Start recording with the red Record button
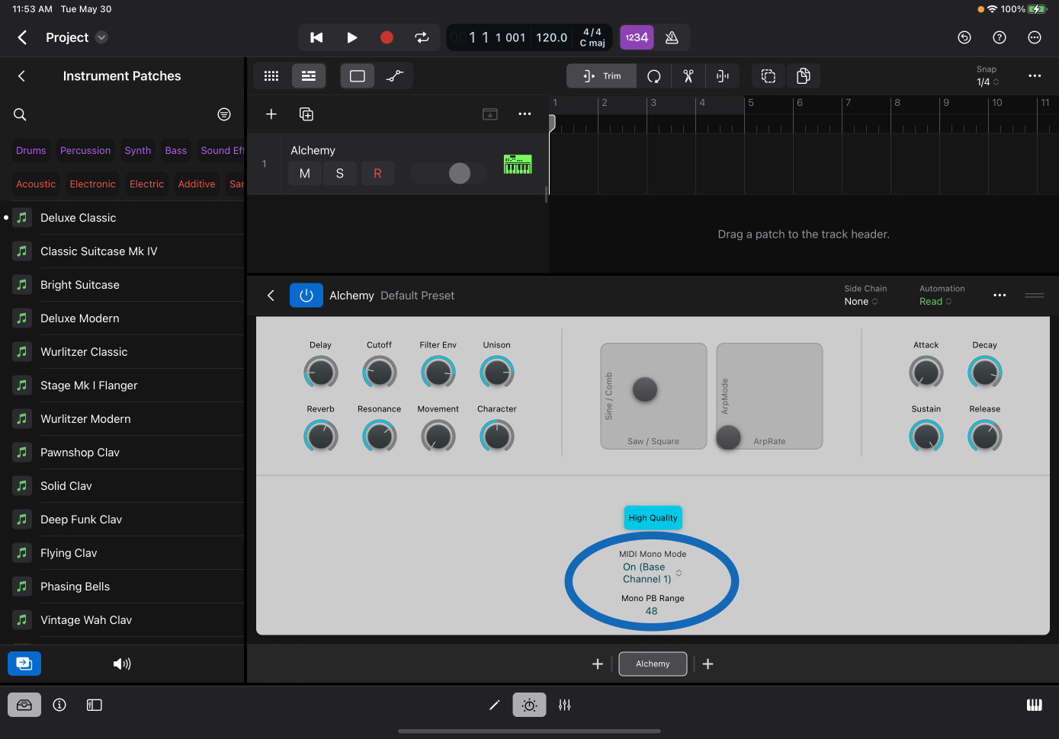Image resolution: width=1059 pixels, height=739 pixels. click(x=387, y=37)
